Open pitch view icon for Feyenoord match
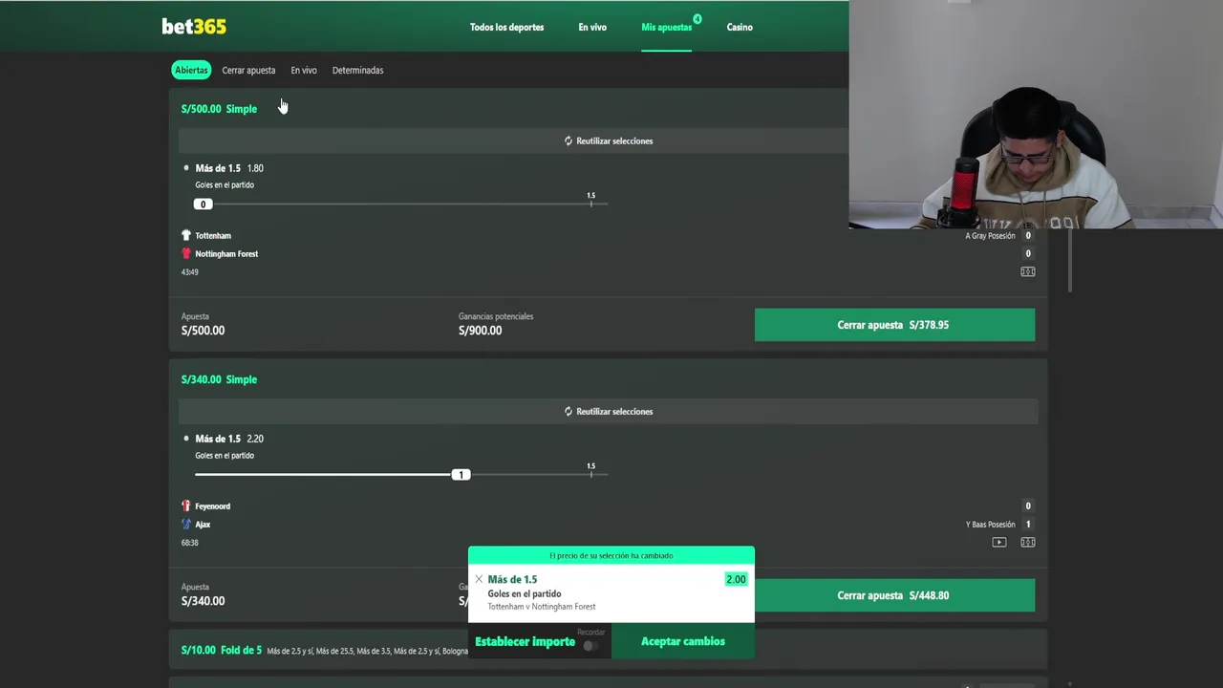The height and width of the screenshot is (688, 1223). tap(1028, 542)
